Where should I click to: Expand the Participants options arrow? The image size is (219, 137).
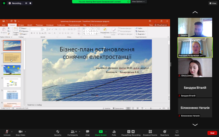[x=79, y=132]
